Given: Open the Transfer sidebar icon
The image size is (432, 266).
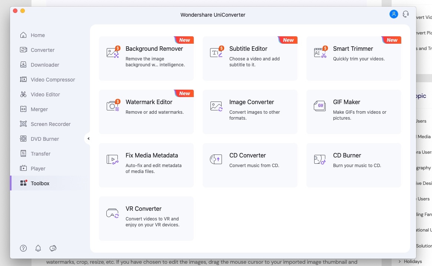Looking at the screenshot, I should coord(23,154).
